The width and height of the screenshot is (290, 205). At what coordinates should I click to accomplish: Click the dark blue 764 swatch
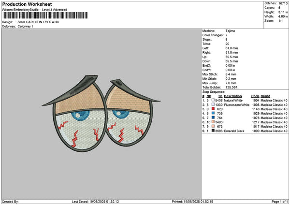(213, 117)
